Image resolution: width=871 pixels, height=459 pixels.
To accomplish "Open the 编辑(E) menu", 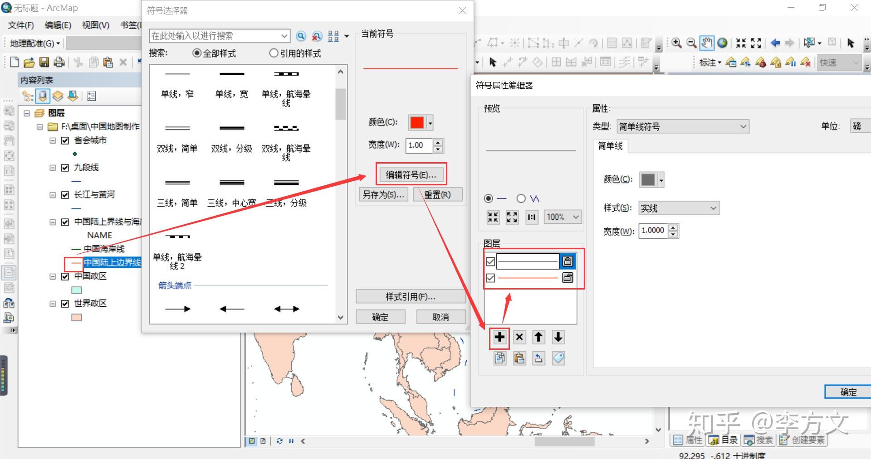I will click(x=57, y=25).
